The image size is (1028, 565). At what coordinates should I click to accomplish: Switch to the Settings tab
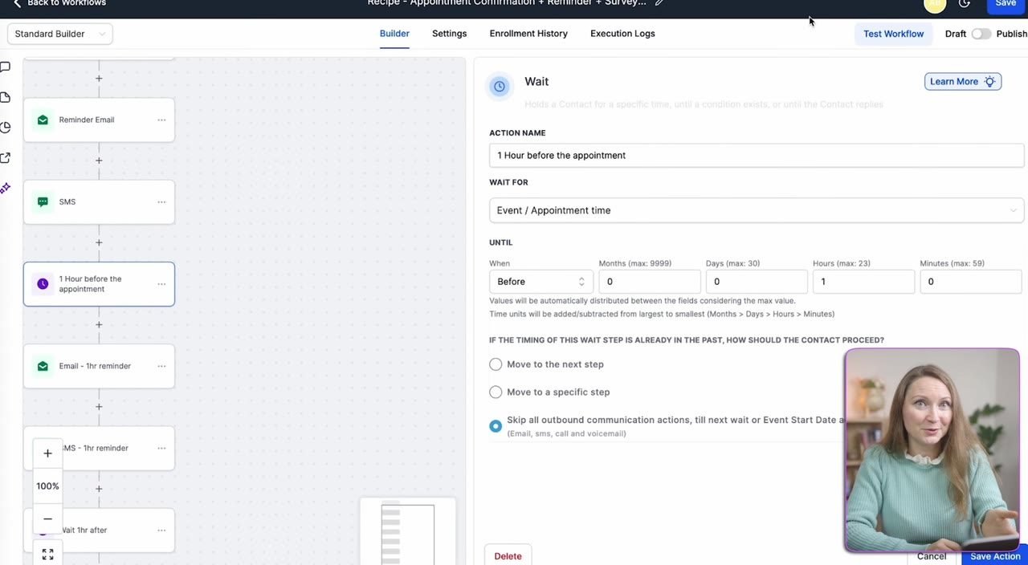(449, 34)
